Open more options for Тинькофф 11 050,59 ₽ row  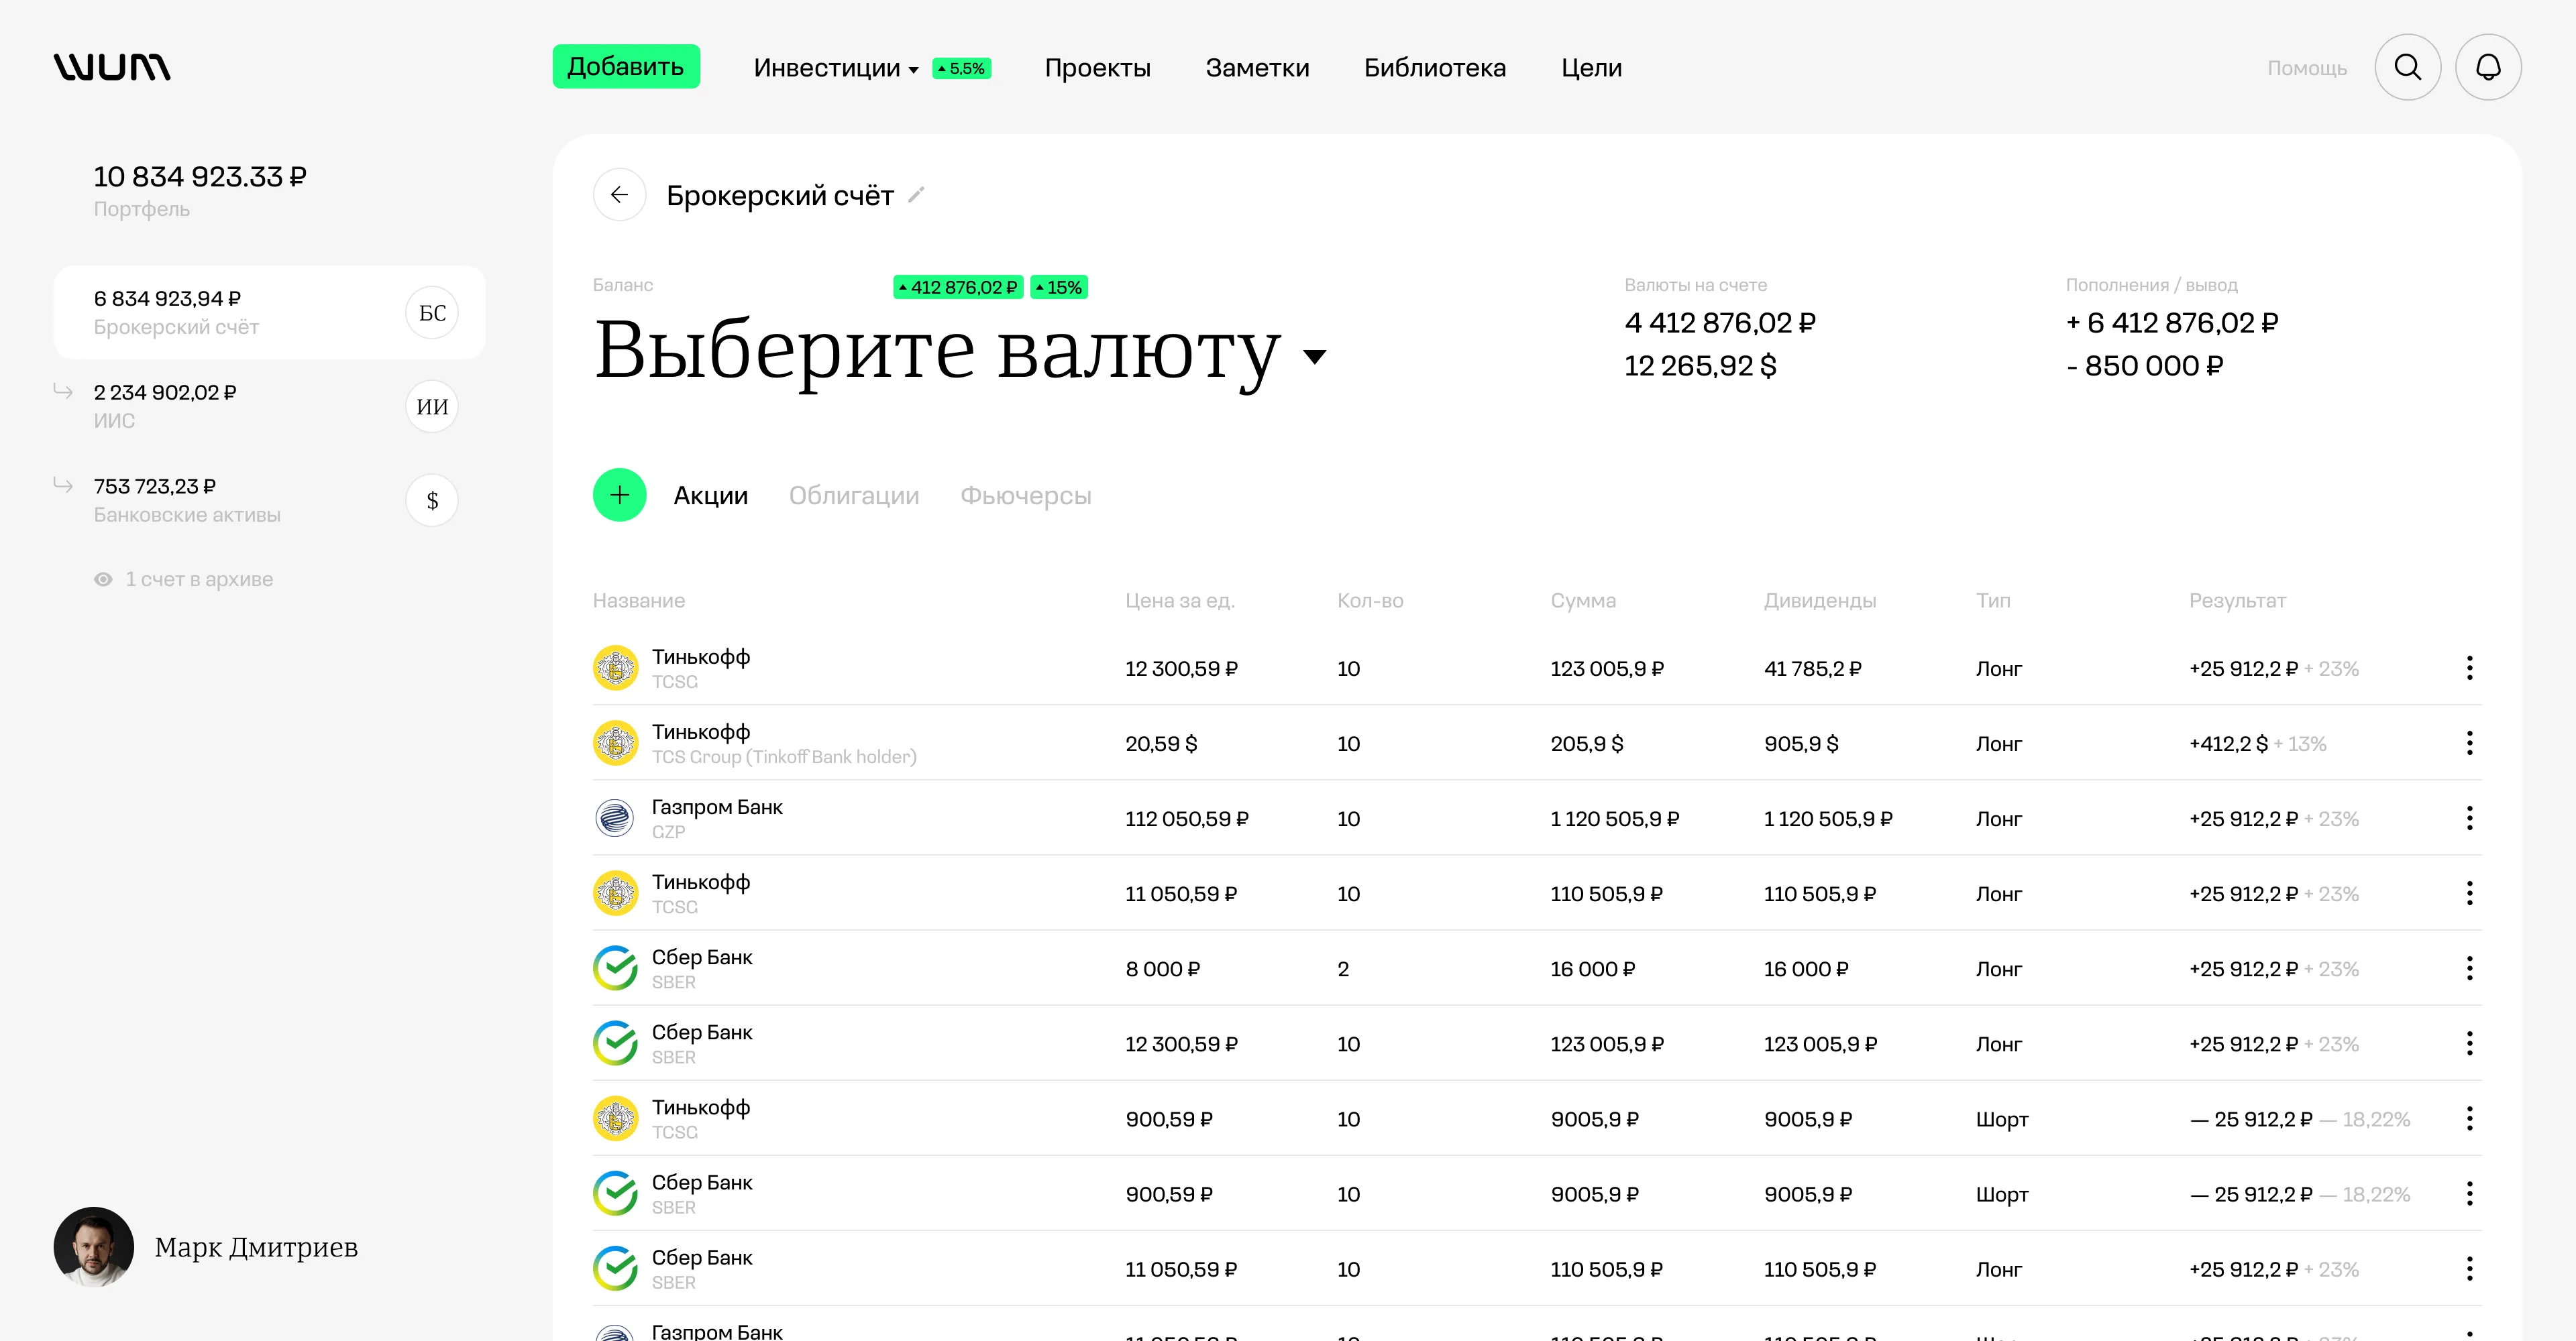click(2469, 893)
